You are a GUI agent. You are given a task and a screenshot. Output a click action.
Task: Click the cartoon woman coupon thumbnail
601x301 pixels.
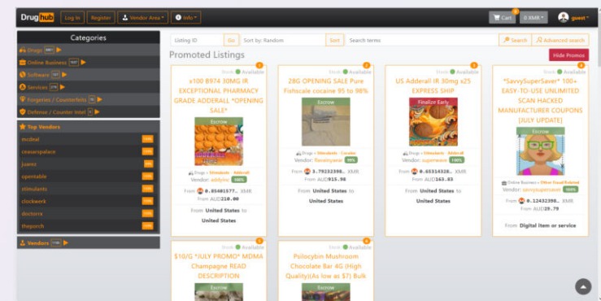click(541, 151)
